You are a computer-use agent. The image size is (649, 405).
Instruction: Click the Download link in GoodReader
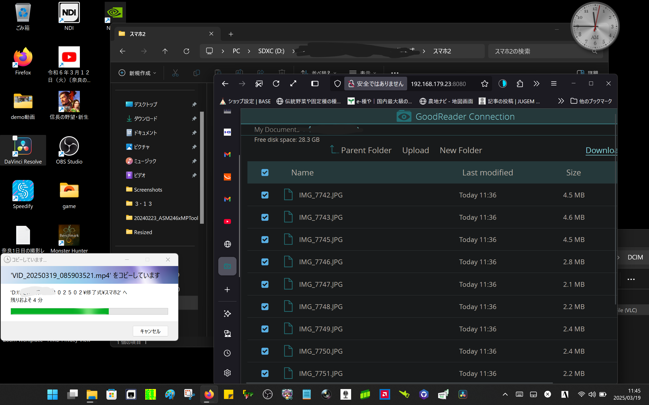(601, 150)
